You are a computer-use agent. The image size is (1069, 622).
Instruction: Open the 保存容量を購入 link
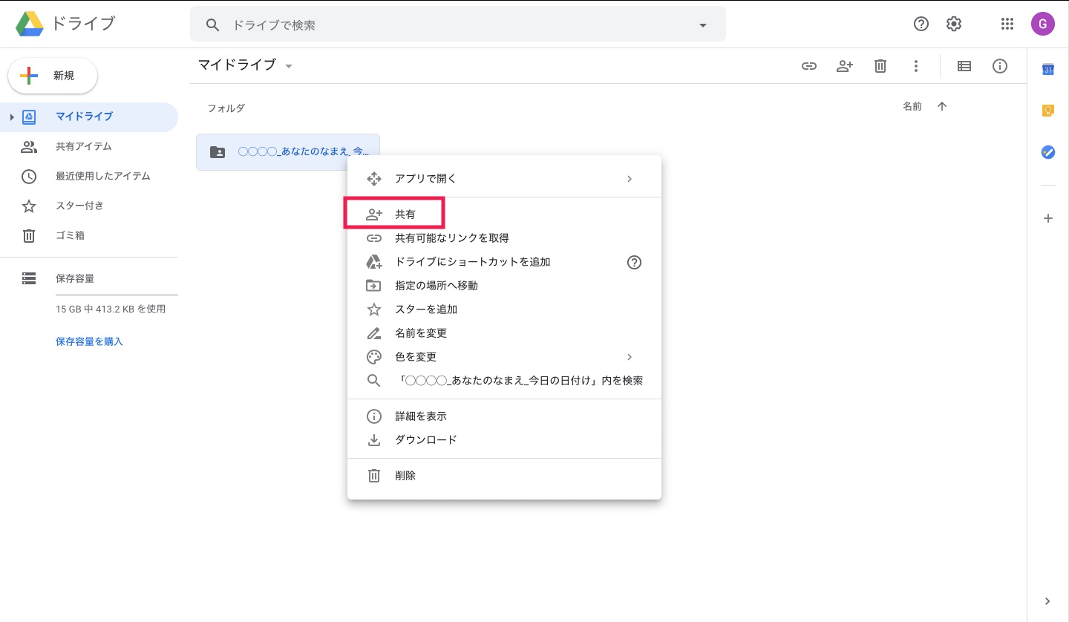pos(89,342)
